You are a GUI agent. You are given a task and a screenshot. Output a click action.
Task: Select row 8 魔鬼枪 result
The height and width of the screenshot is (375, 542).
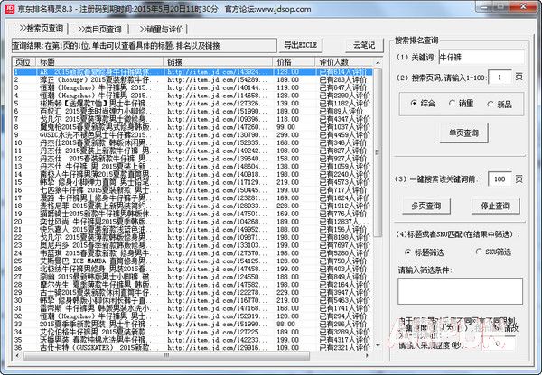(x=193, y=127)
